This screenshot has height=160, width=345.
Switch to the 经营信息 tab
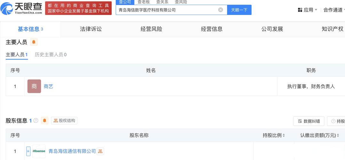point(212,29)
